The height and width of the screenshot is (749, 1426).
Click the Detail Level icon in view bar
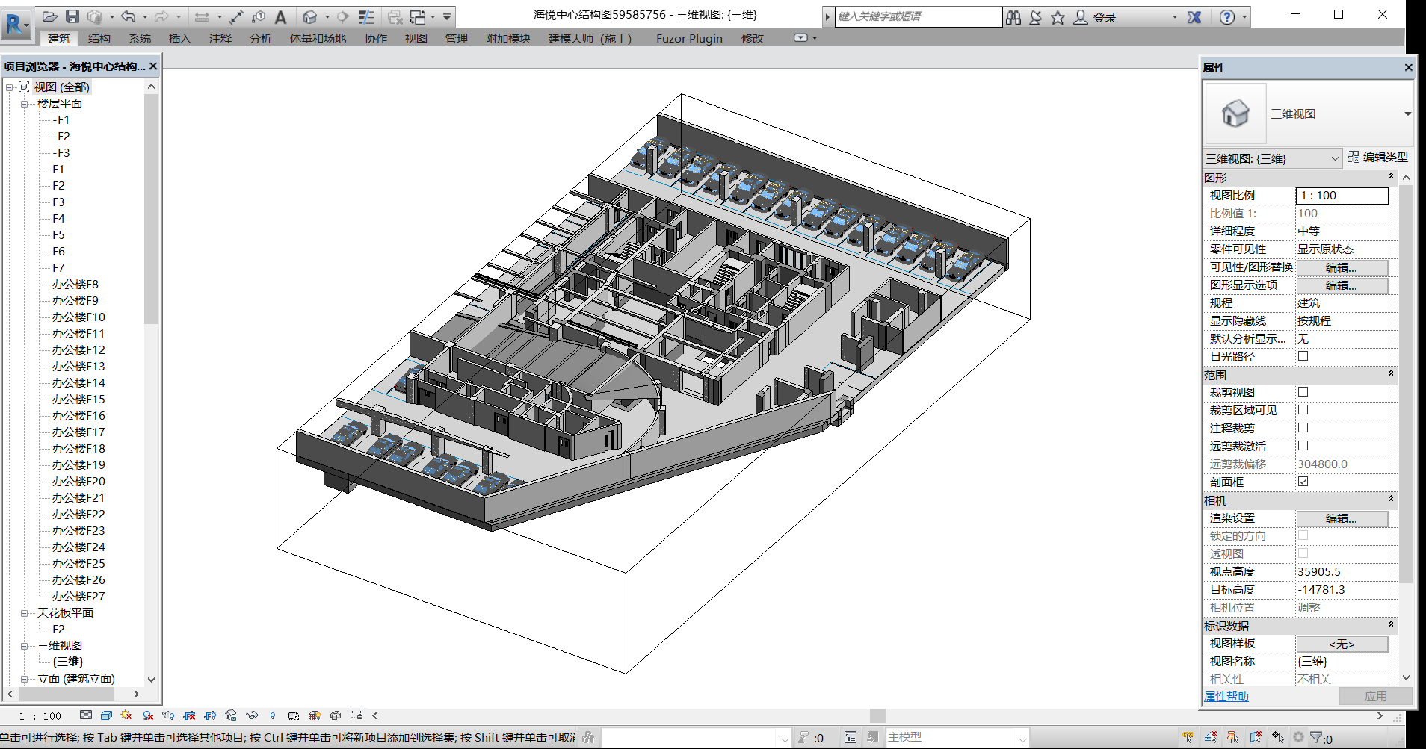tap(86, 715)
